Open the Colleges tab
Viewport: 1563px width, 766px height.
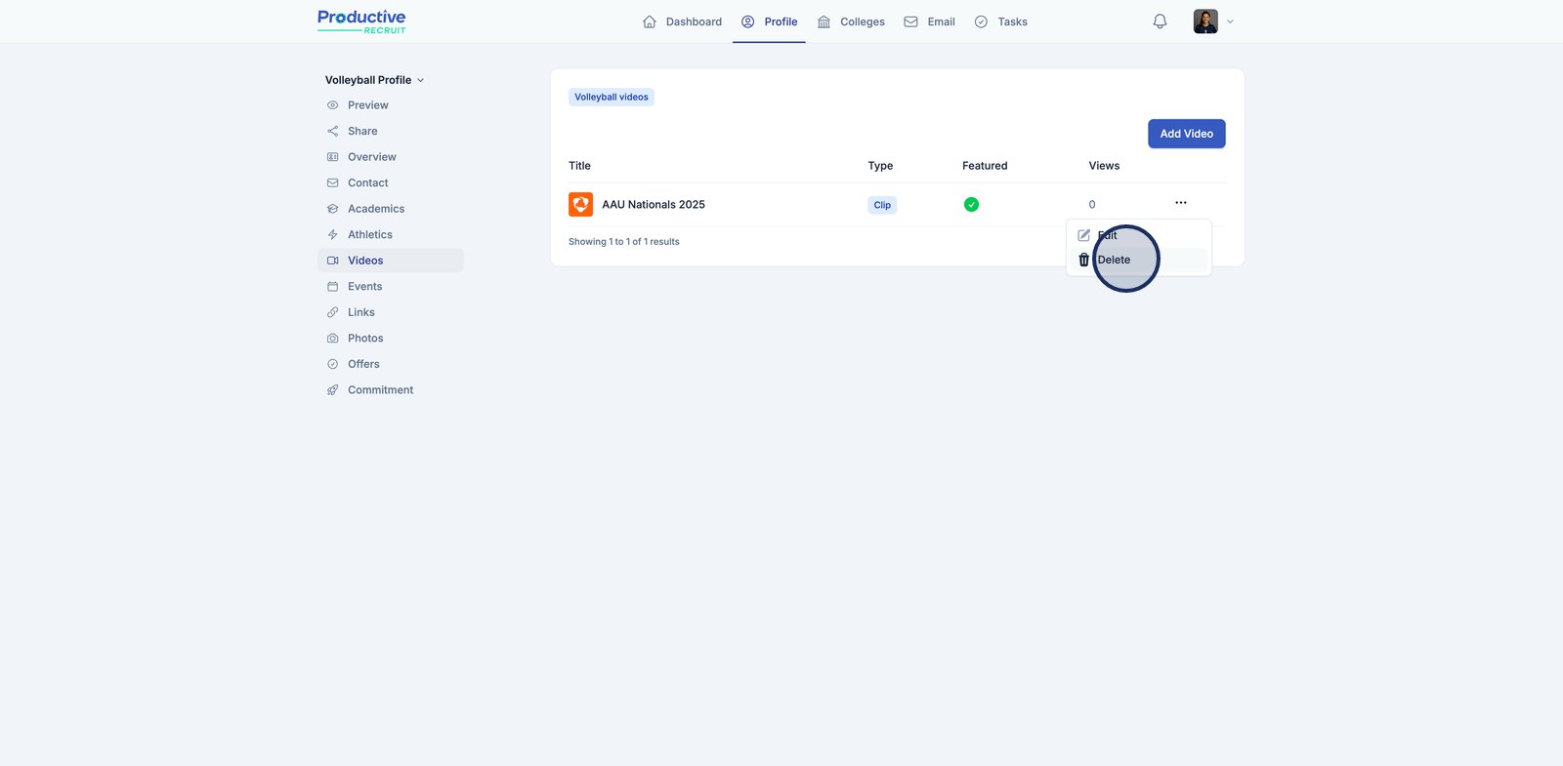click(x=851, y=21)
